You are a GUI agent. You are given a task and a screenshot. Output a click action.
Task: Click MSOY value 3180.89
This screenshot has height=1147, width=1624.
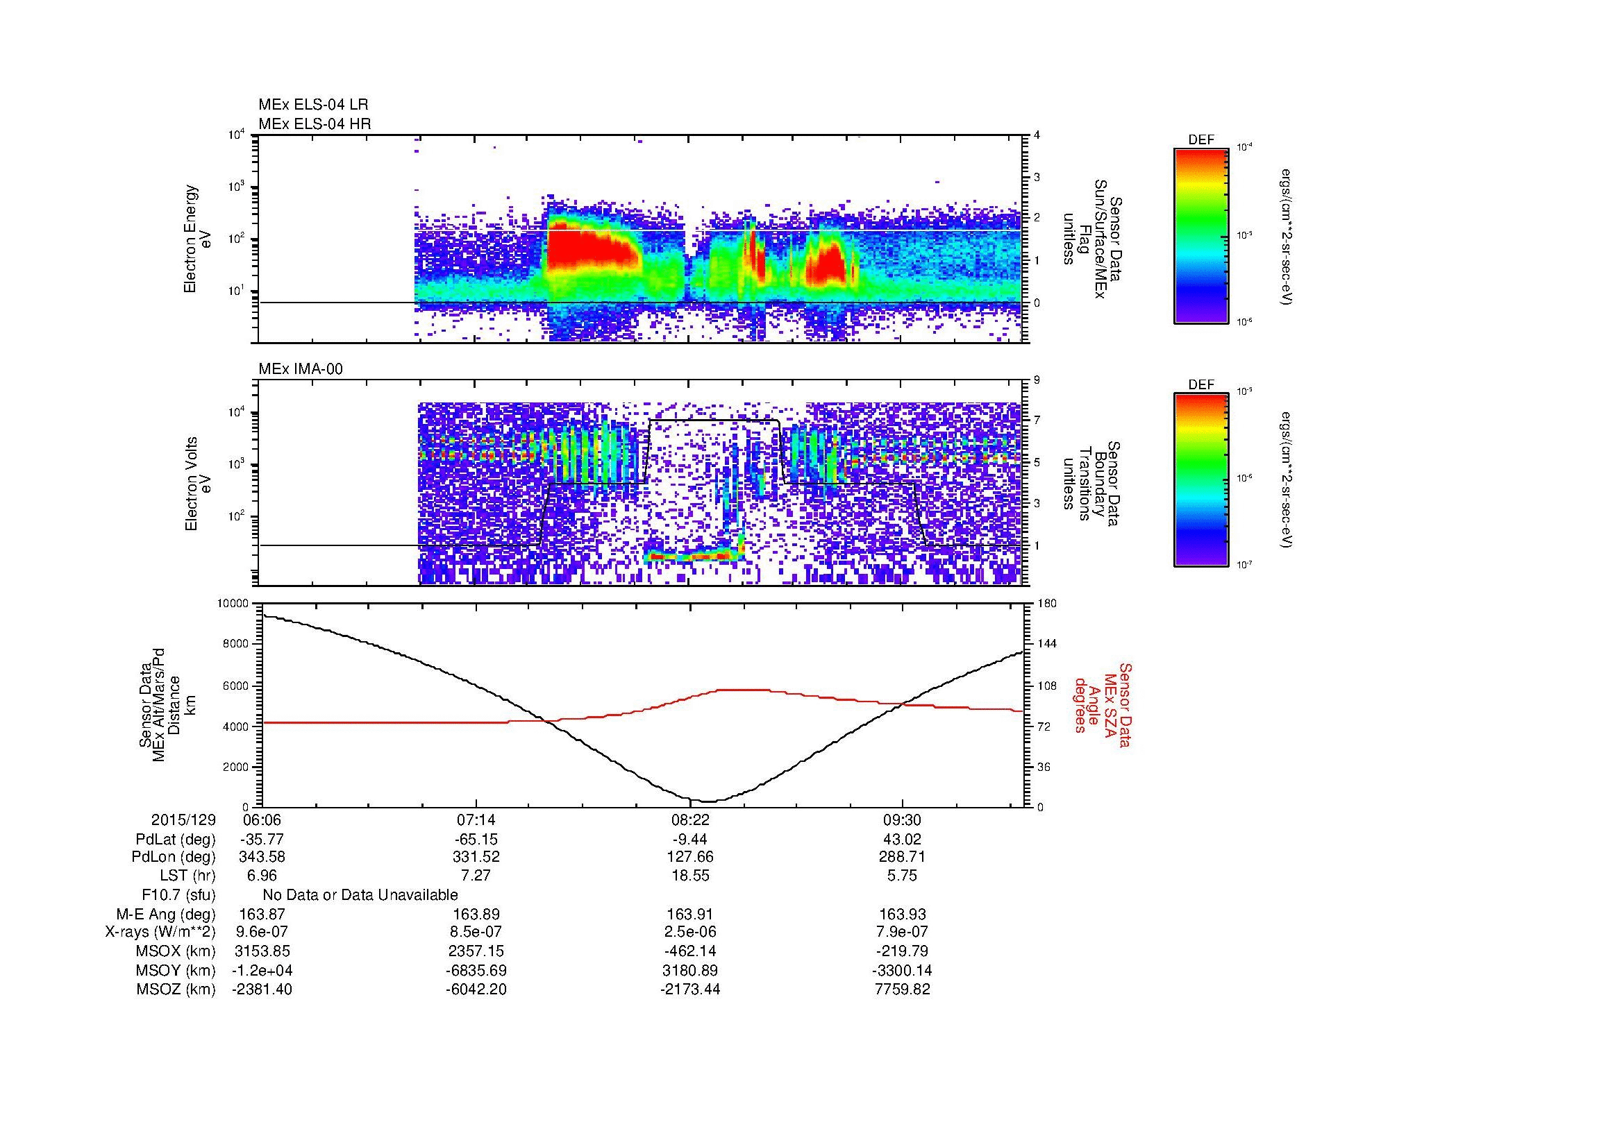pyautogui.click(x=689, y=971)
